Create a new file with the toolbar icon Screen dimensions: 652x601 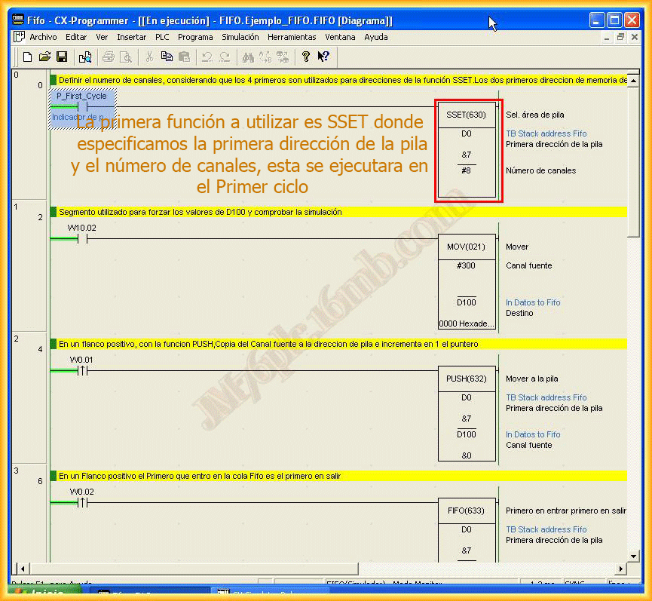(x=28, y=57)
